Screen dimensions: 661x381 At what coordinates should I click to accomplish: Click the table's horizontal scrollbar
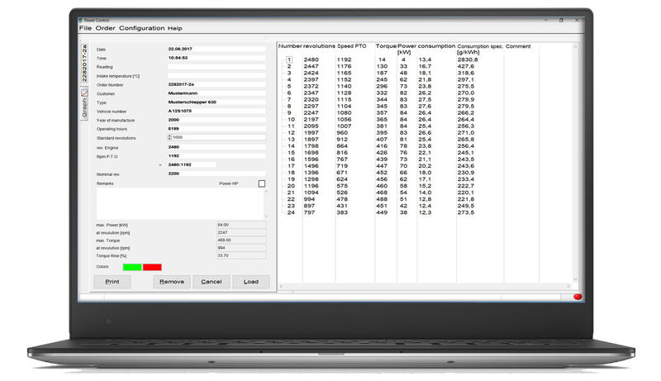point(421,287)
